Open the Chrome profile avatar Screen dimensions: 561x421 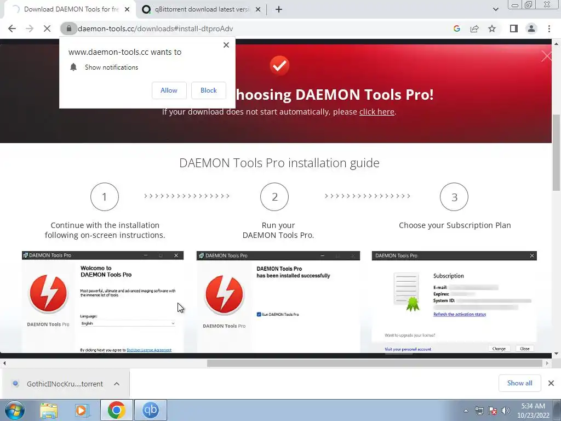coord(531,29)
